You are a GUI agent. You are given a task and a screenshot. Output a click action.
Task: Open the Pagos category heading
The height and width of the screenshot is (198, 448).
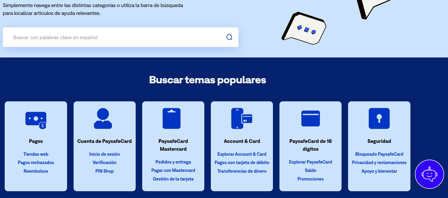coord(36,141)
